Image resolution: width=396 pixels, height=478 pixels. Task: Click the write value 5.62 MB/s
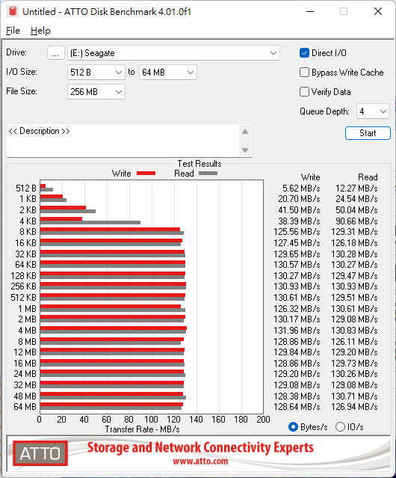301,188
